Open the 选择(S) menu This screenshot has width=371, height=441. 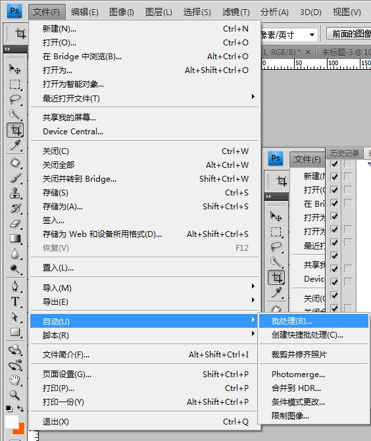[x=197, y=12]
